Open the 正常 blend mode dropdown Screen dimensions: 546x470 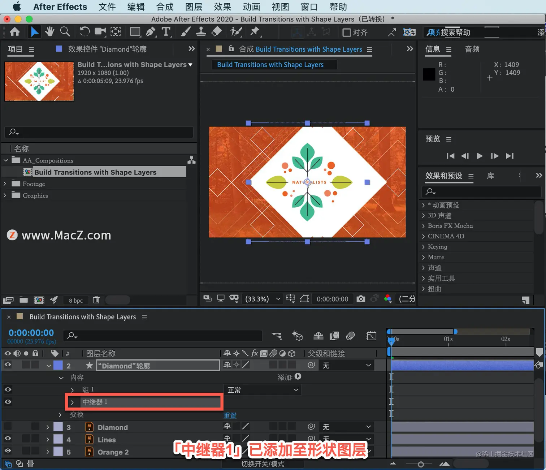263,390
